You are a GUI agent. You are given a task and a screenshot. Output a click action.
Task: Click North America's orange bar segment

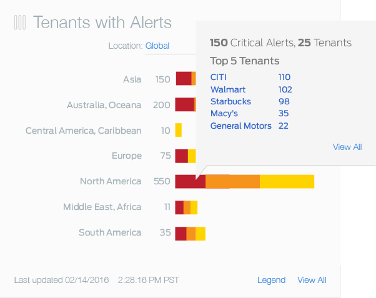pyautogui.click(x=232, y=182)
